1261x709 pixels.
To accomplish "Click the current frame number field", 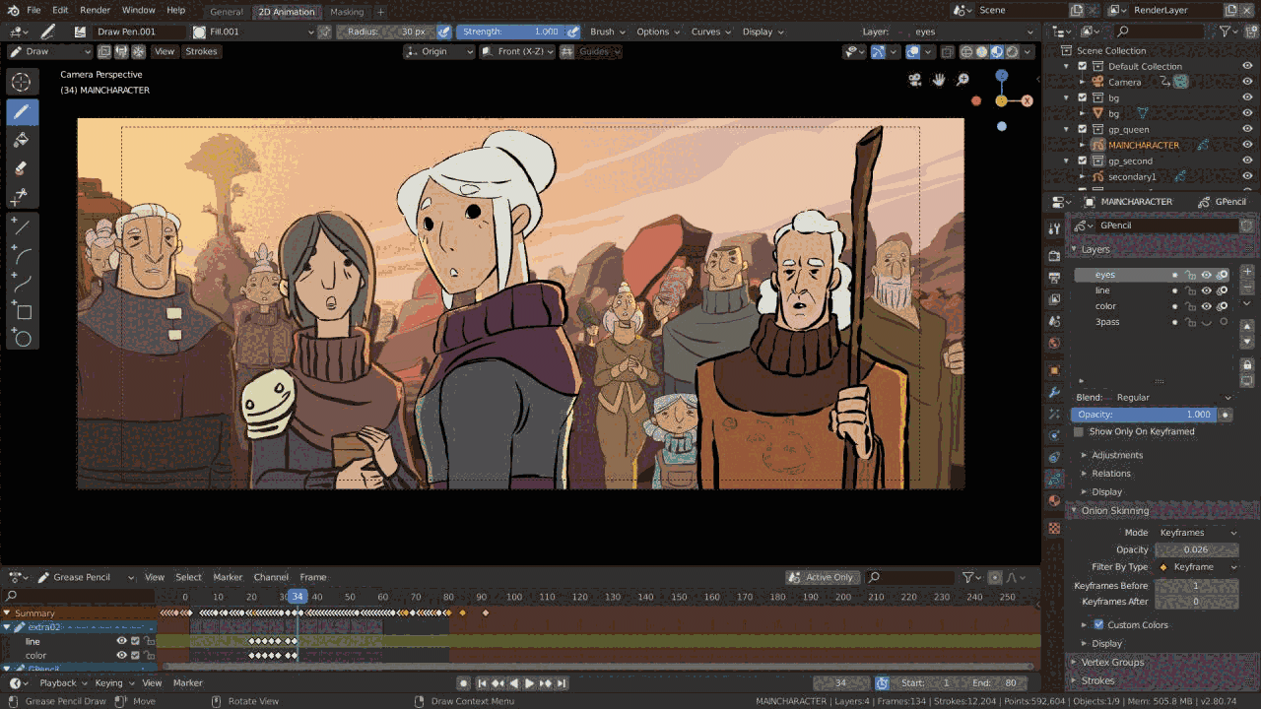I will click(840, 683).
